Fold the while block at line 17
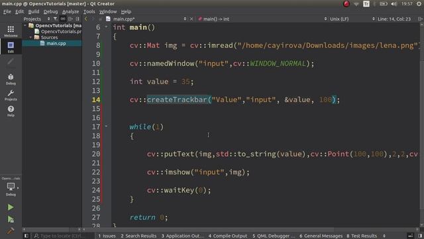The width and height of the screenshot is (424, 239). 106,126
